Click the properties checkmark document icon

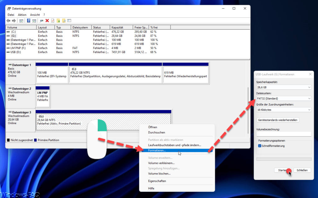[53, 21]
